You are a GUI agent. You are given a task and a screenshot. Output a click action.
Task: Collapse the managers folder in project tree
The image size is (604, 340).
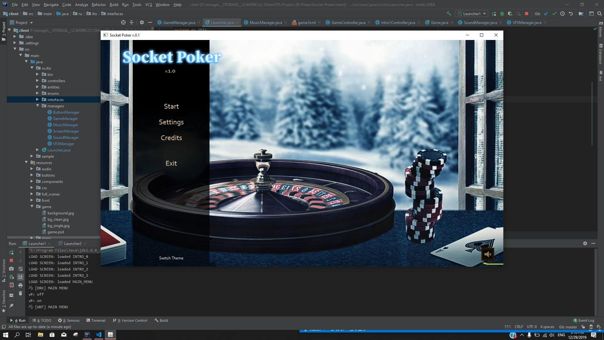tap(37, 106)
